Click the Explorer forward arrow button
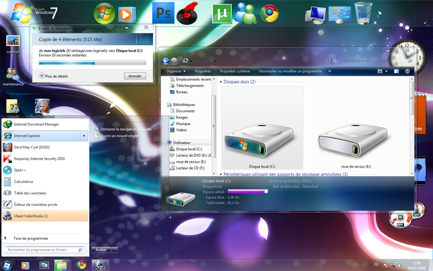The width and height of the screenshot is (433, 271). pyautogui.click(x=174, y=61)
